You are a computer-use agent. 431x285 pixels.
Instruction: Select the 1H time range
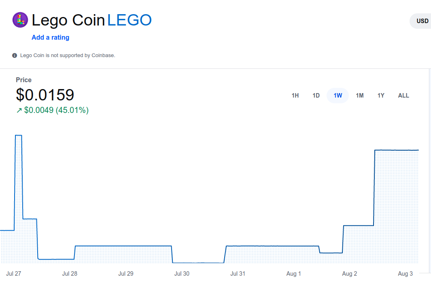[x=295, y=96]
